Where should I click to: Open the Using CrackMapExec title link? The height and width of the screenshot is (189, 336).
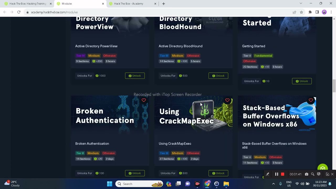[x=175, y=144]
